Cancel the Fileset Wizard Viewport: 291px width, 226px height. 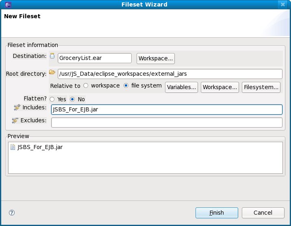(263, 213)
